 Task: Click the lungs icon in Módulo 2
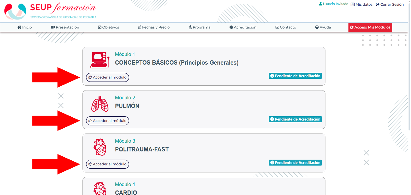tap(100, 104)
